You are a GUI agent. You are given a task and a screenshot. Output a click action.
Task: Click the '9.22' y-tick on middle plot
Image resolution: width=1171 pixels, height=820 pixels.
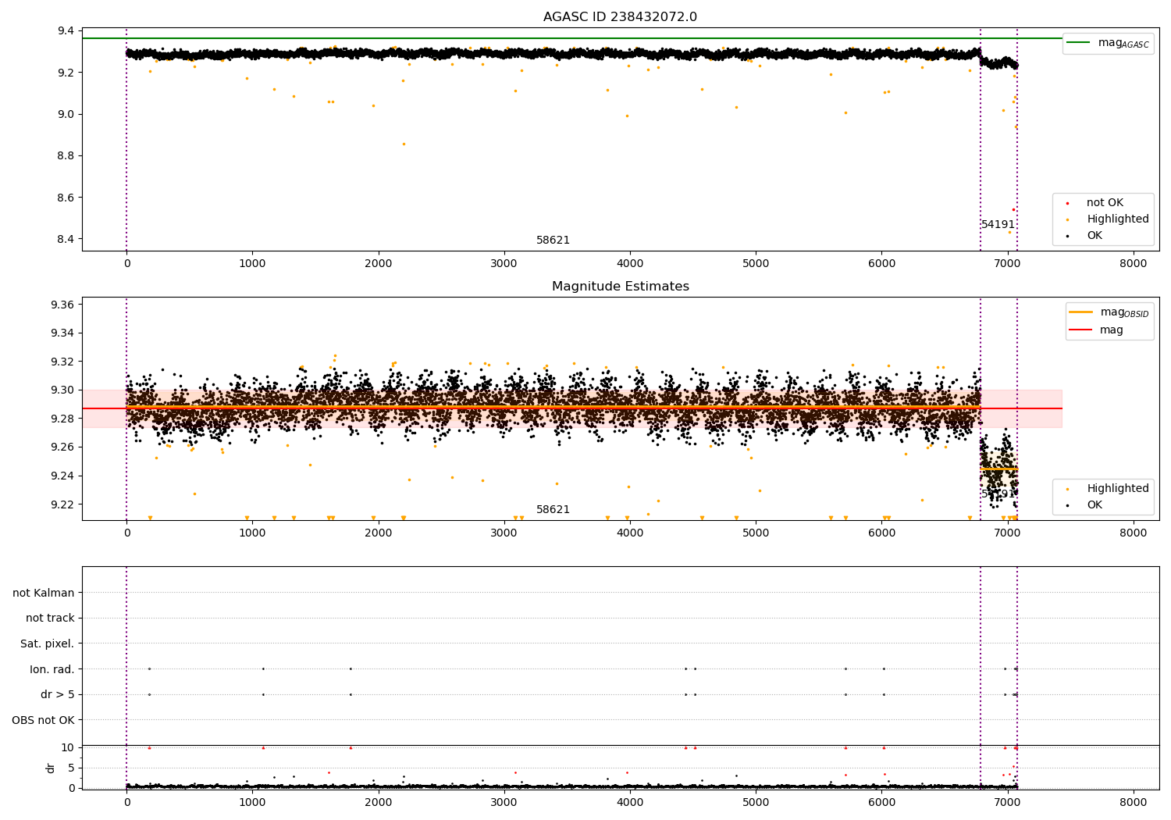pos(62,504)
